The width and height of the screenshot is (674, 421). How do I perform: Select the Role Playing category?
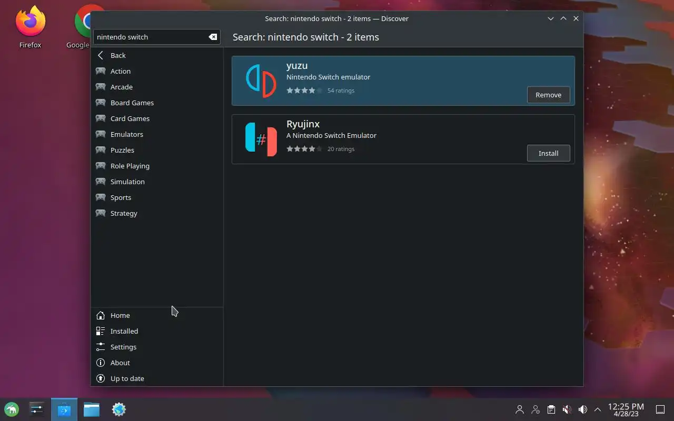tap(157, 166)
